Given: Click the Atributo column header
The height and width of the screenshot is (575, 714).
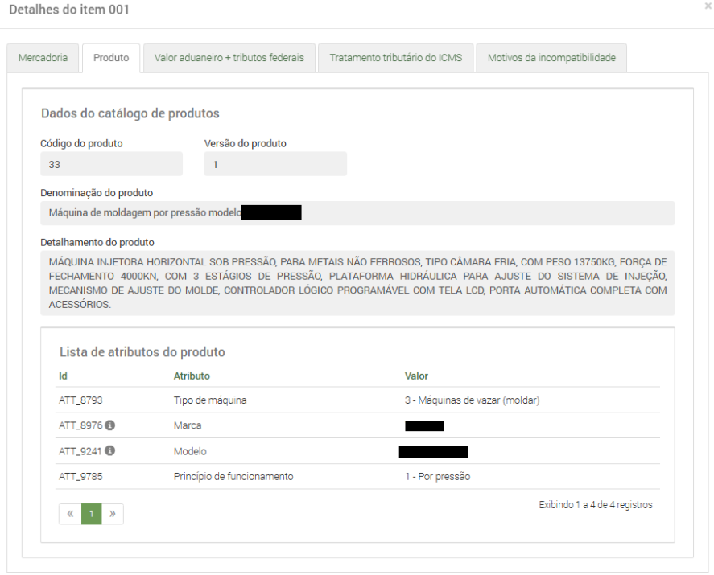Looking at the screenshot, I should [192, 376].
